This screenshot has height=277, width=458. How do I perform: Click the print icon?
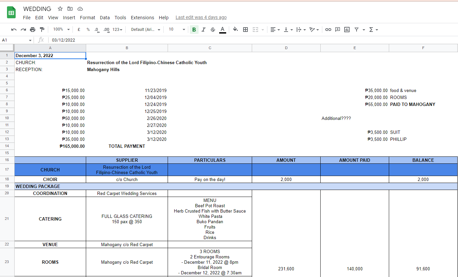(33, 30)
